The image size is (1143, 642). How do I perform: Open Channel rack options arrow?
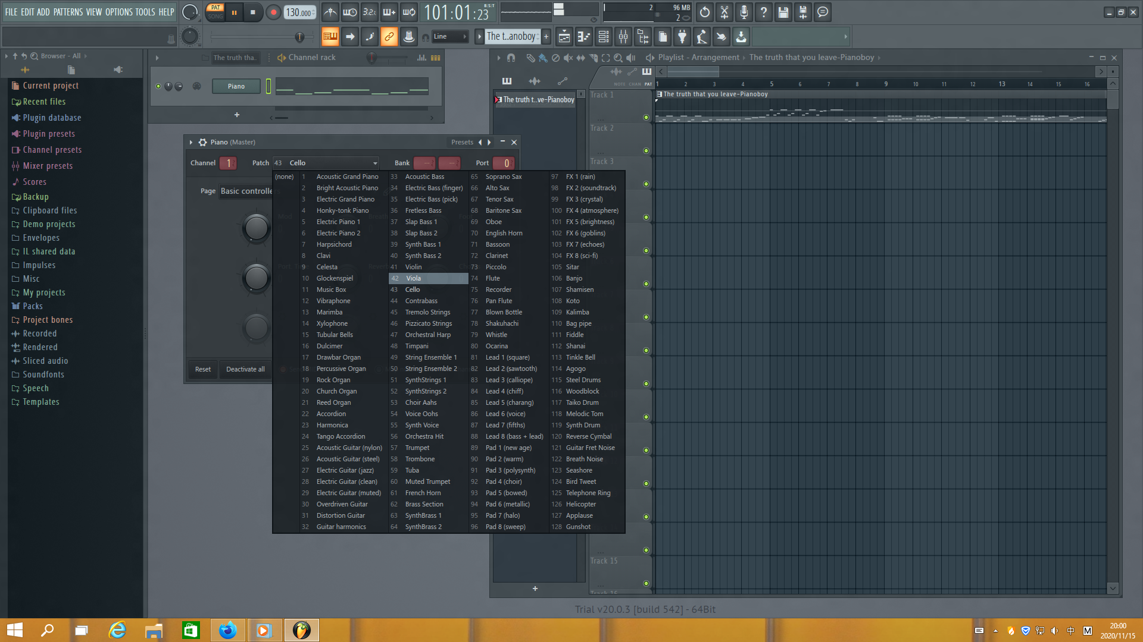157,58
